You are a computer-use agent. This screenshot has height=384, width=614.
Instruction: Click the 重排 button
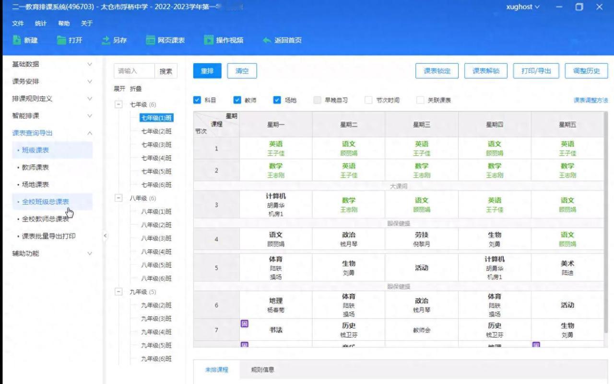click(207, 71)
